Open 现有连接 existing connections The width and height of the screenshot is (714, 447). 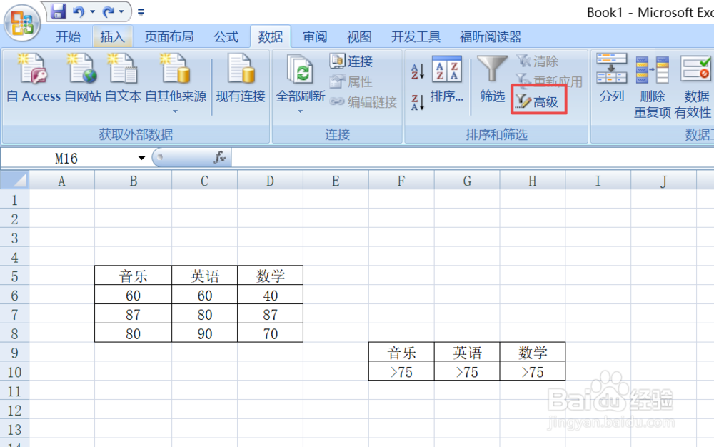pos(241,80)
